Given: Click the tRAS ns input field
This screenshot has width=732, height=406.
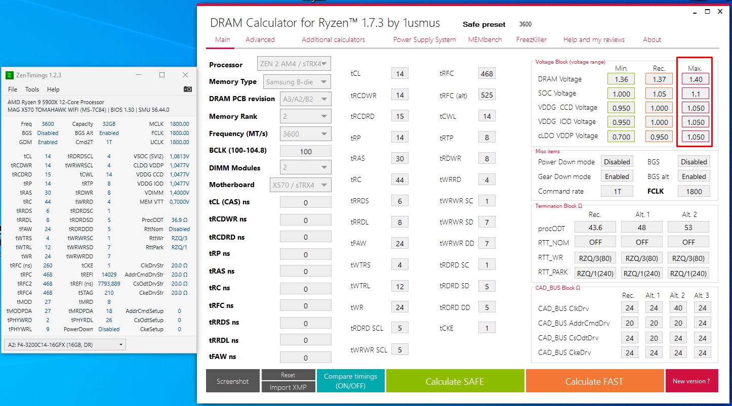Looking at the screenshot, I should 306,272.
